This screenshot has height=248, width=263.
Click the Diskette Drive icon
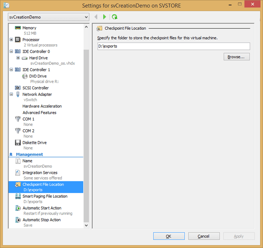(x=18, y=143)
